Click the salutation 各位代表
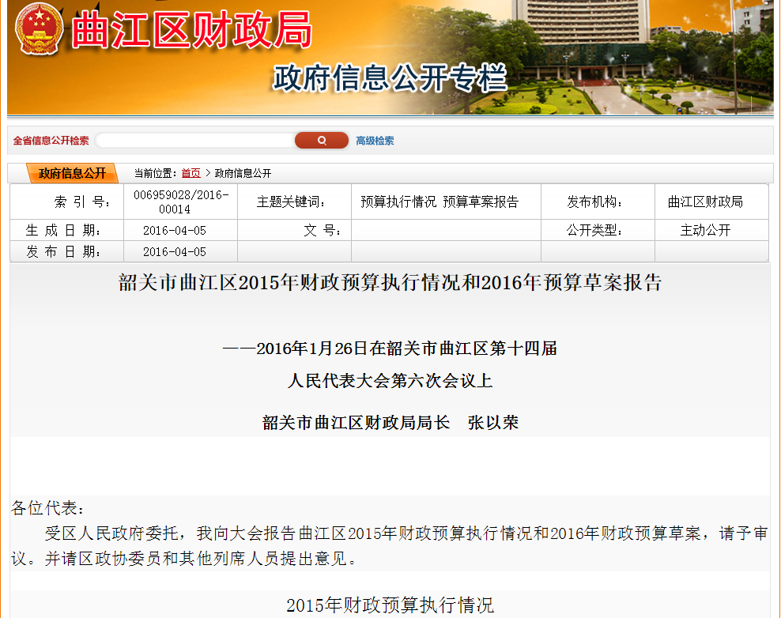The image size is (781, 618). pyautogui.click(x=47, y=508)
